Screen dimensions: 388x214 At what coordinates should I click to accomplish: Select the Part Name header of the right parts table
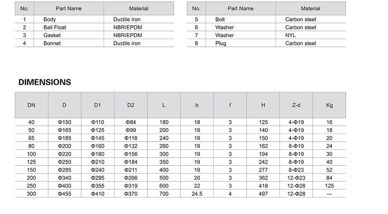(241, 9)
